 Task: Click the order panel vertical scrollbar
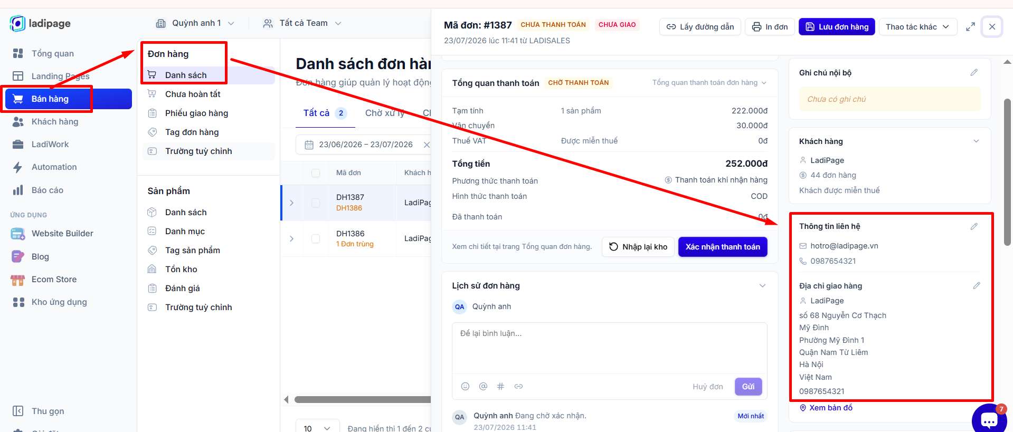click(x=1007, y=172)
